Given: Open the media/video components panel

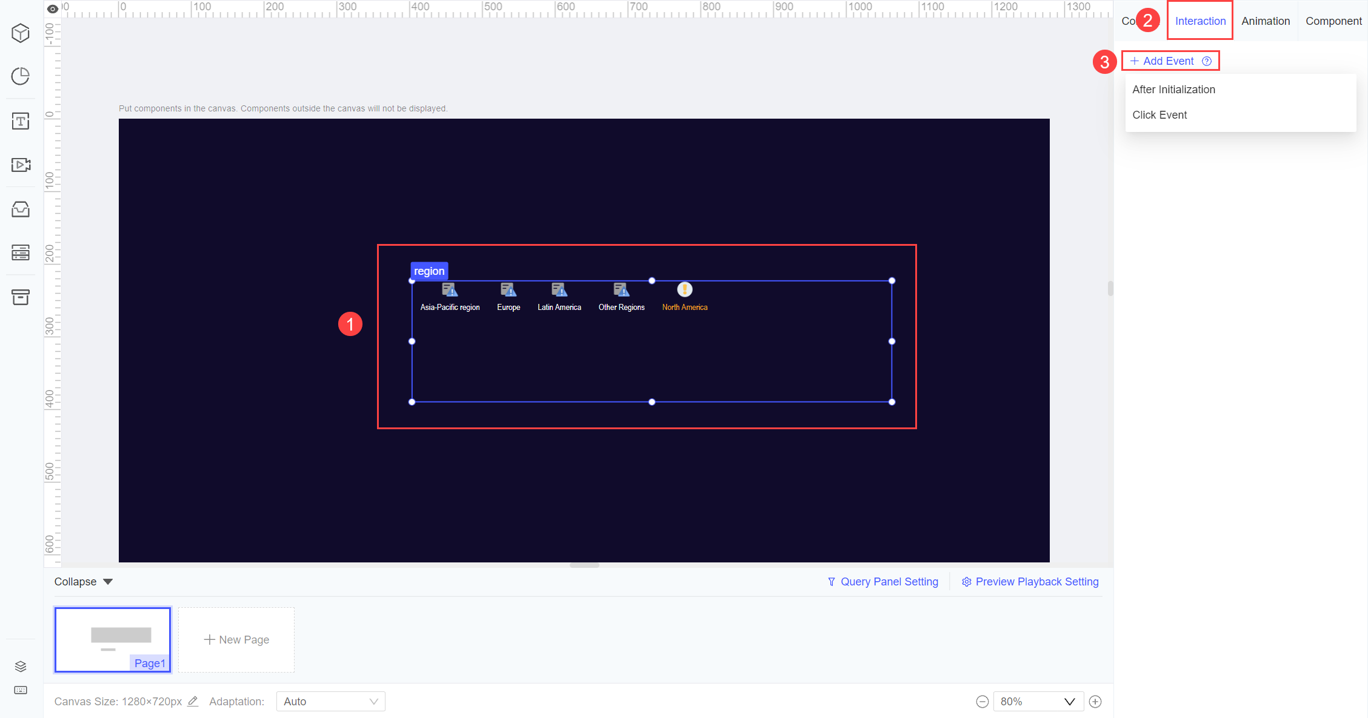Looking at the screenshot, I should (20, 165).
